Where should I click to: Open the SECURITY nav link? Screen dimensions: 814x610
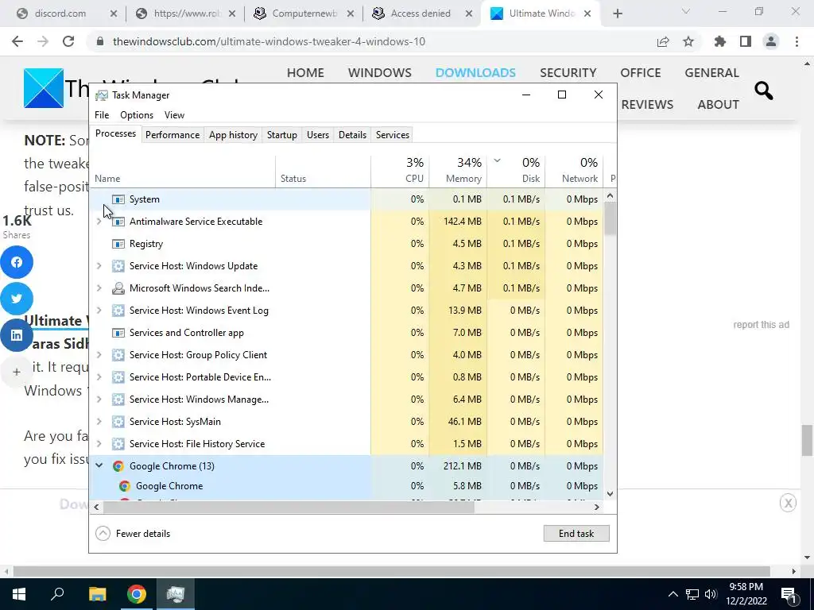coord(568,72)
